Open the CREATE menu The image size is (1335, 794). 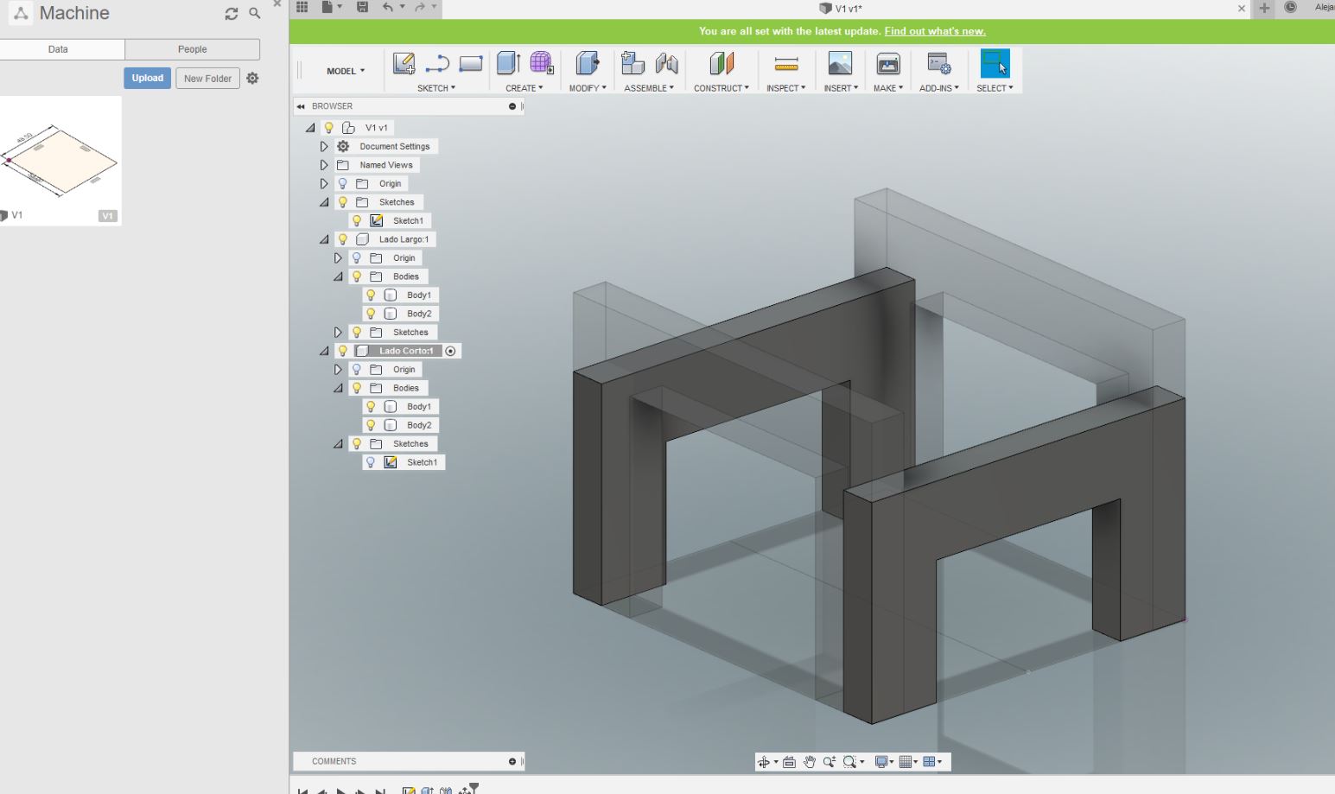coord(524,88)
